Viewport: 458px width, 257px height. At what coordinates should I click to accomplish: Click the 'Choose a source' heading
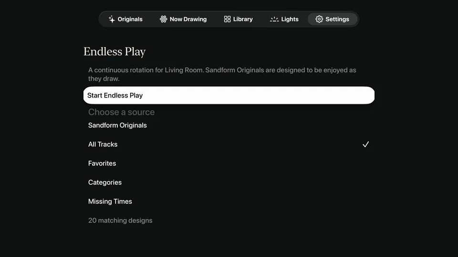(x=122, y=112)
